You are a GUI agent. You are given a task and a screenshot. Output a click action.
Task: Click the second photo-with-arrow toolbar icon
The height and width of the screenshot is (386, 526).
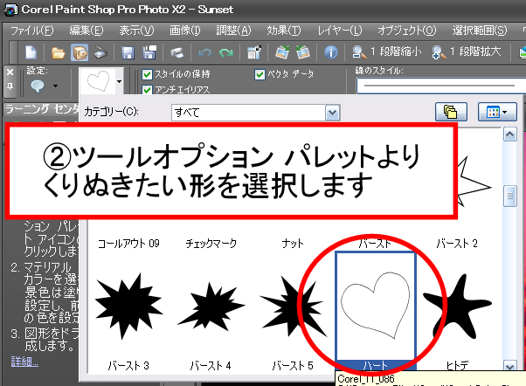303,52
